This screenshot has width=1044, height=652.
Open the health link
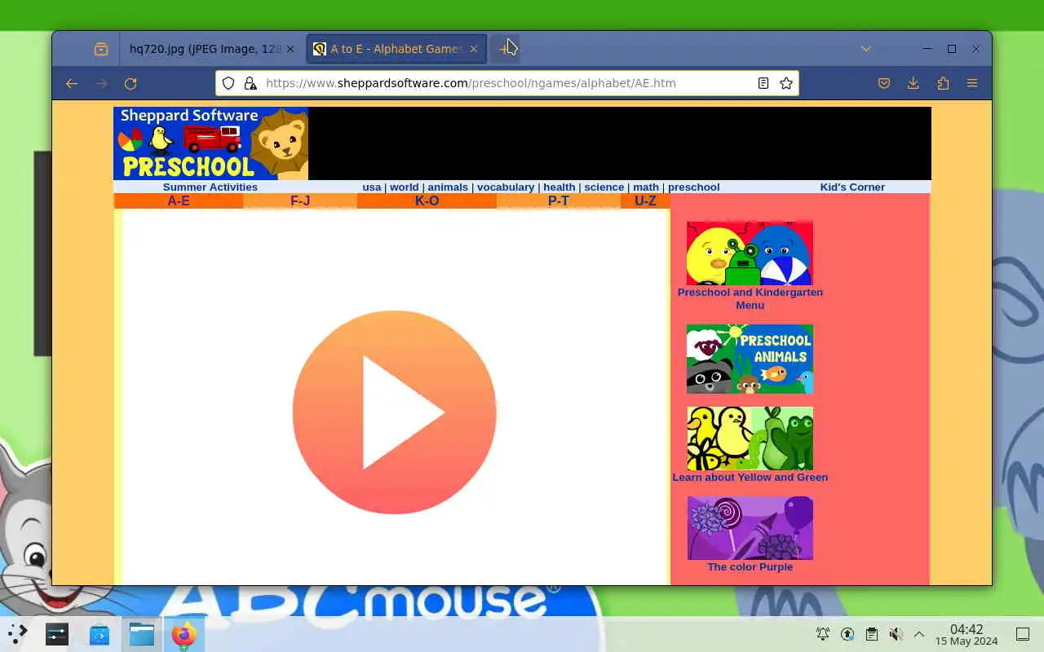click(x=560, y=187)
